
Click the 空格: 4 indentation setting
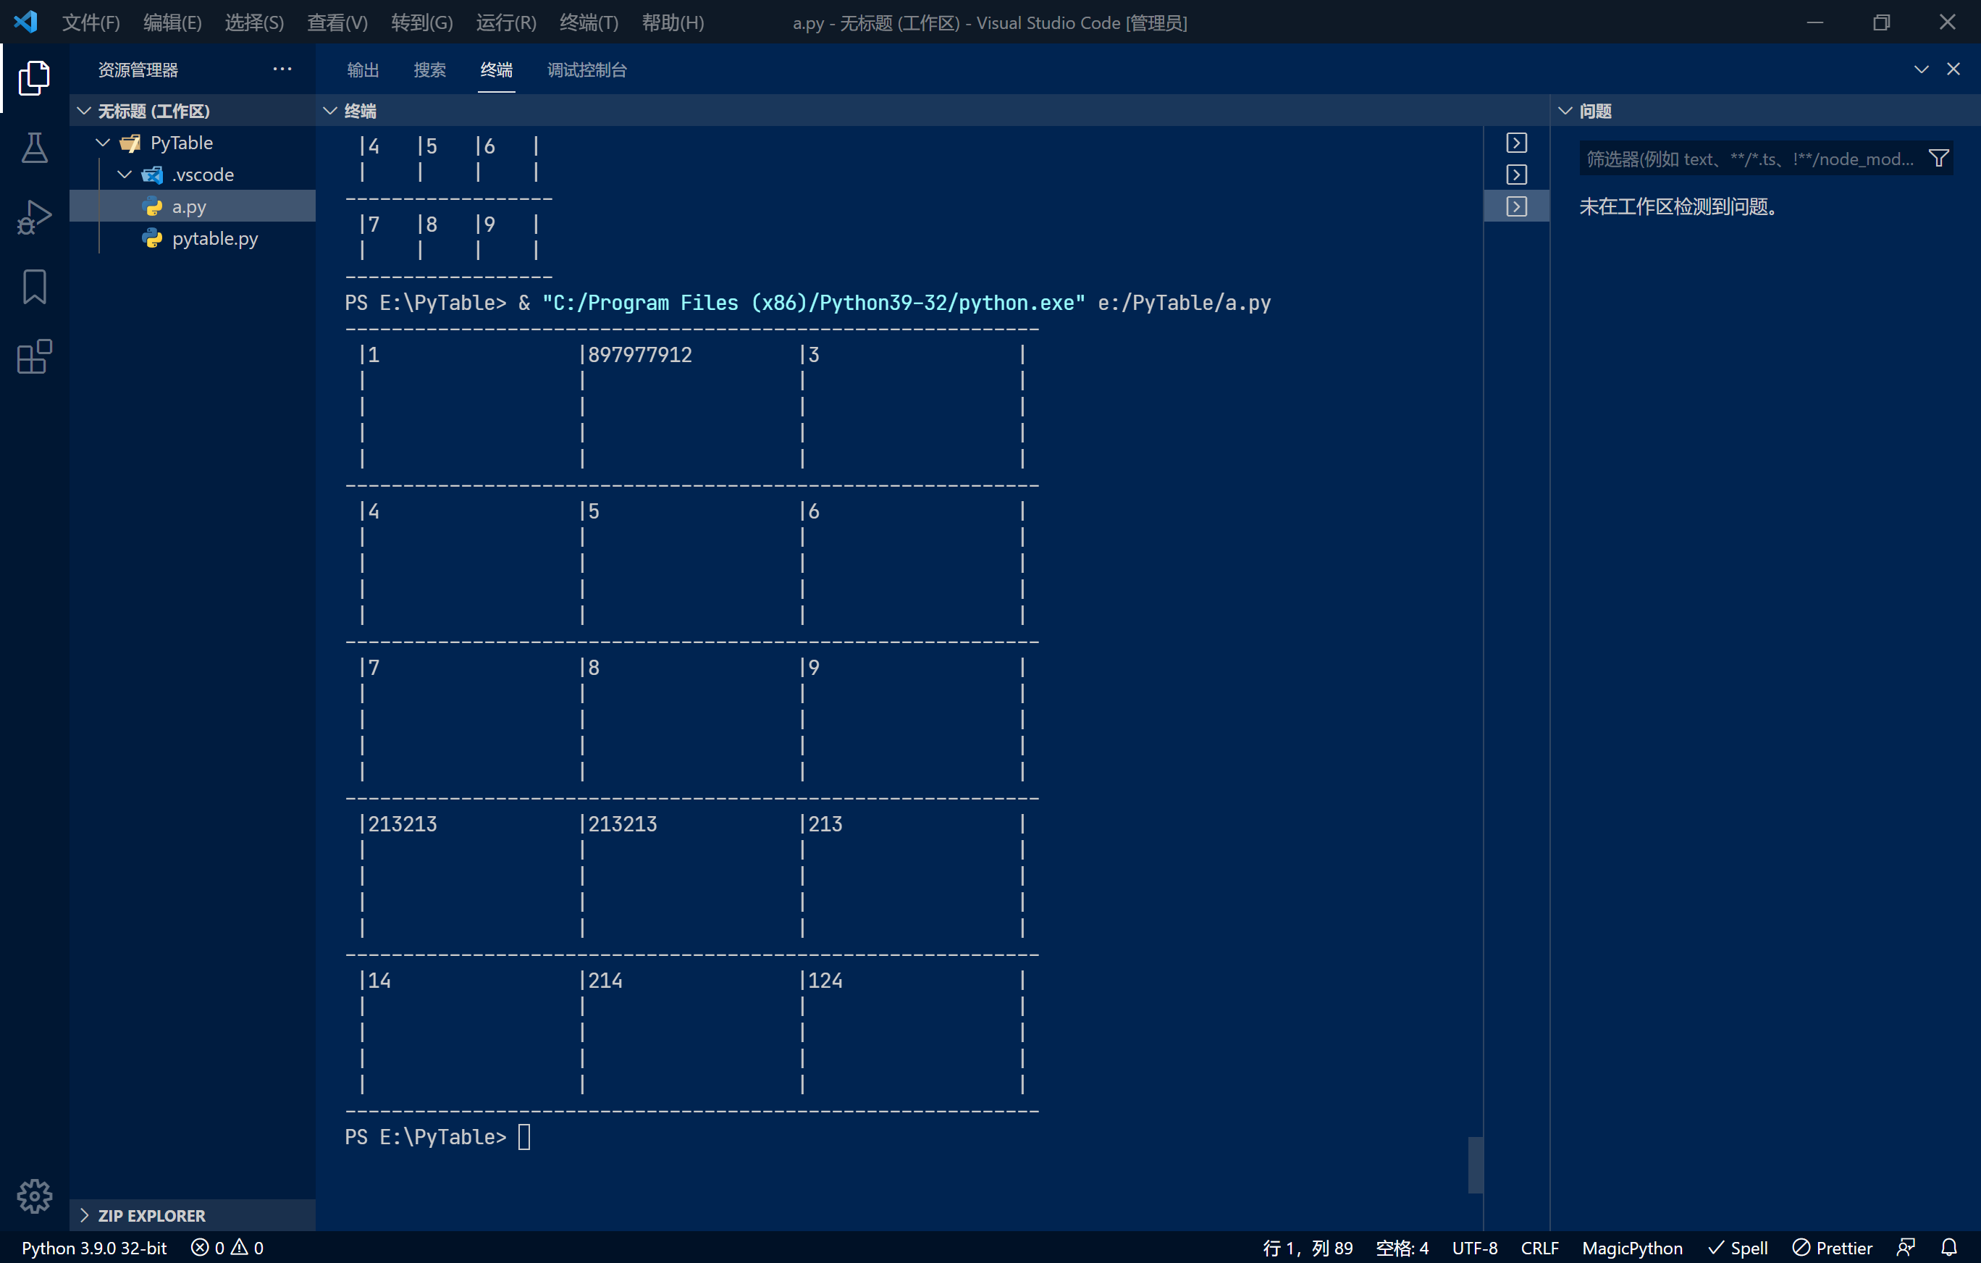tap(1402, 1247)
